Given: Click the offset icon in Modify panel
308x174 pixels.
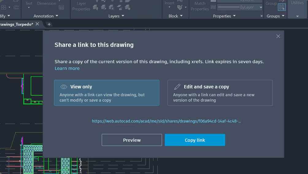Looking at the screenshot, I should (x=16, y=7).
